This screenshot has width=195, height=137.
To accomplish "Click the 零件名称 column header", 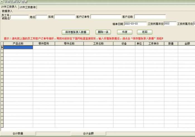I will pyautogui.click(x=69, y=44).
